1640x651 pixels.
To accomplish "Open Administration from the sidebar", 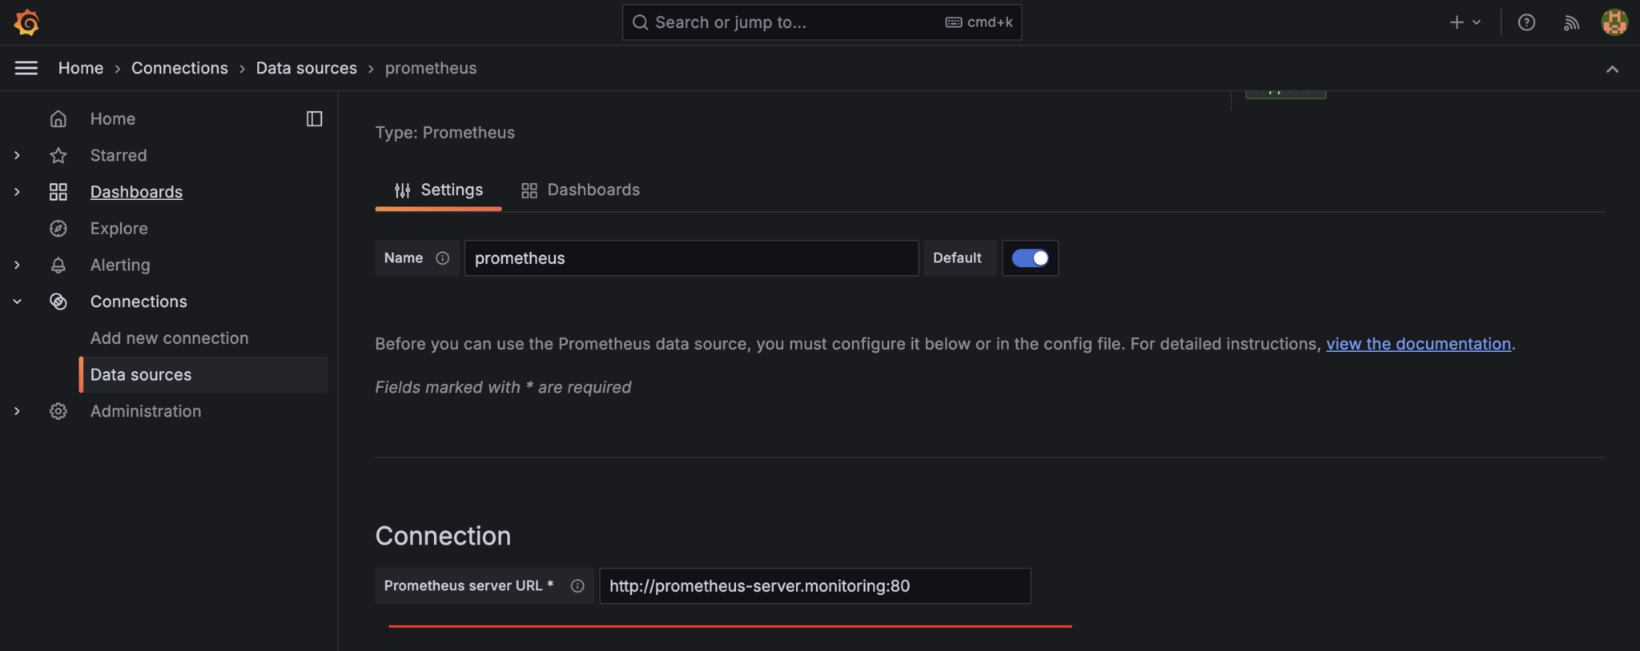I will [x=146, y=411].
